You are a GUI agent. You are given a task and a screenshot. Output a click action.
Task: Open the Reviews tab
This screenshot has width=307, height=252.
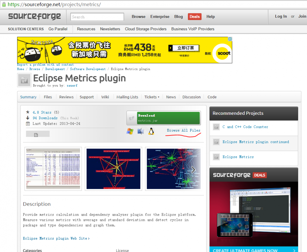coord(66,97)
